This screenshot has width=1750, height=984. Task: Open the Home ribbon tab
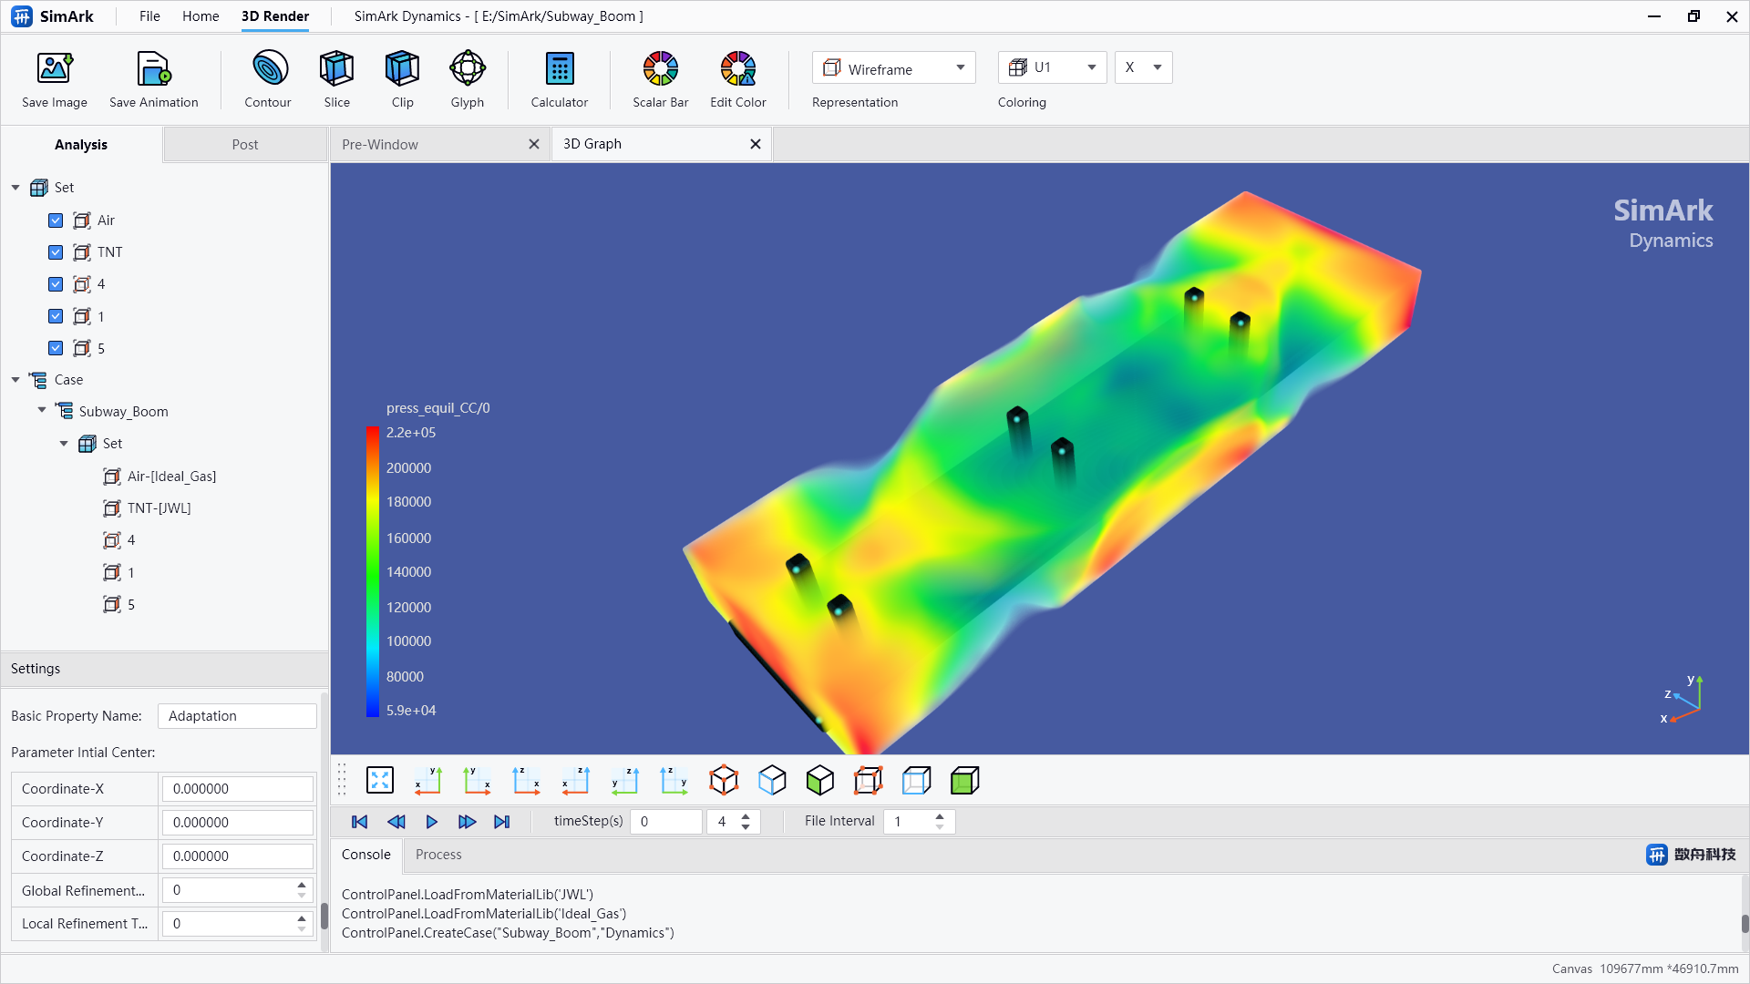pos(201,16)
